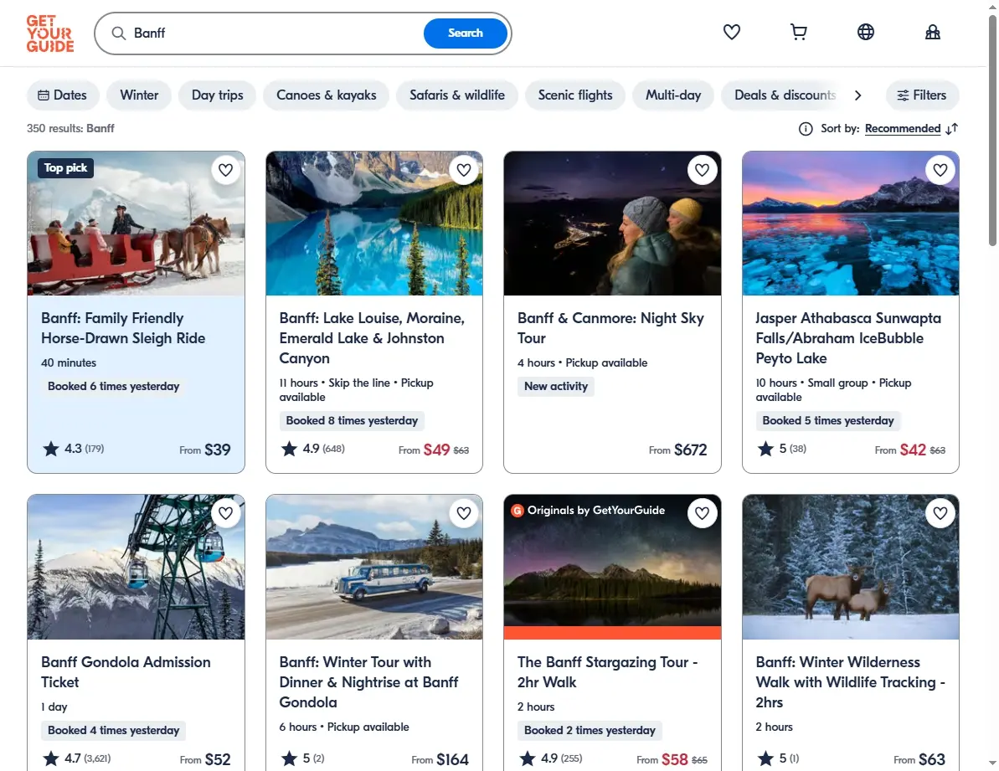Image resolution: width=999 pixels, height=771 pixels.
Task: Click the magnifier icon in search box
Action: tap(119, 33)
